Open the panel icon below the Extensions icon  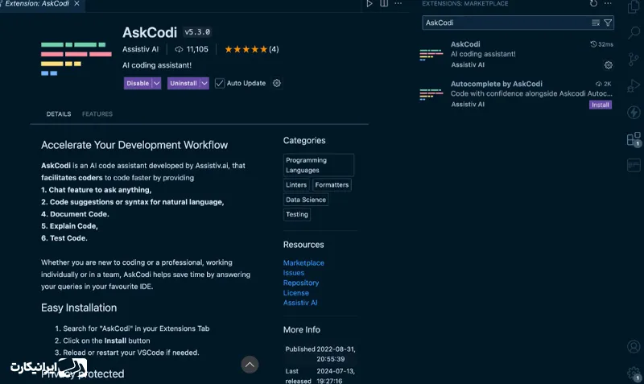634,165
